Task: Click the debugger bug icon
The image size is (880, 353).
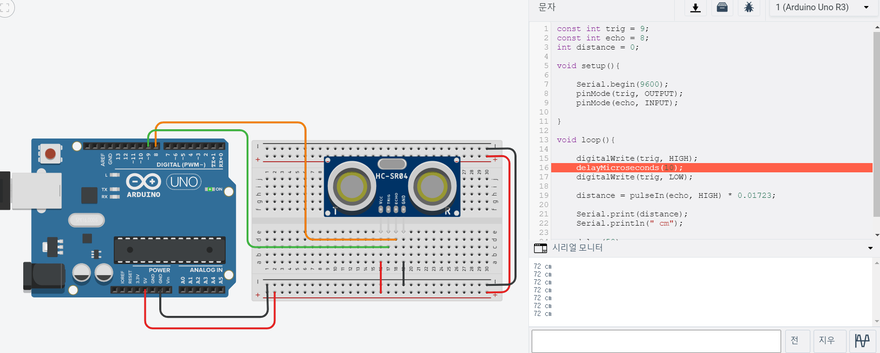Action: 749,8
